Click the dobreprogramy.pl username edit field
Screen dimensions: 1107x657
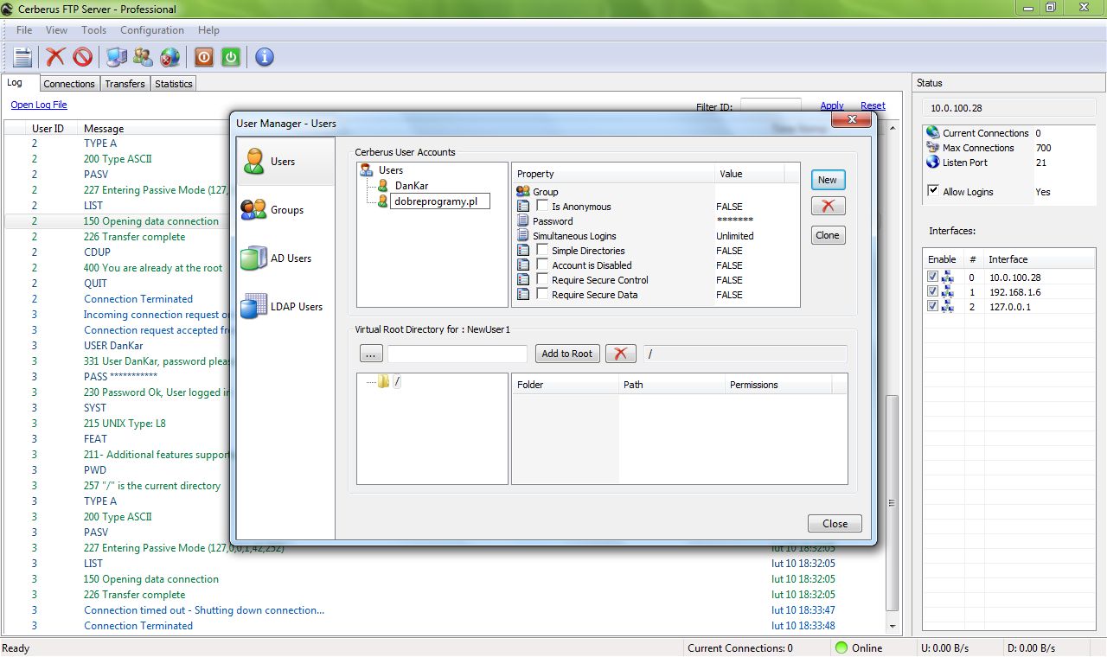tap(440, 201)
